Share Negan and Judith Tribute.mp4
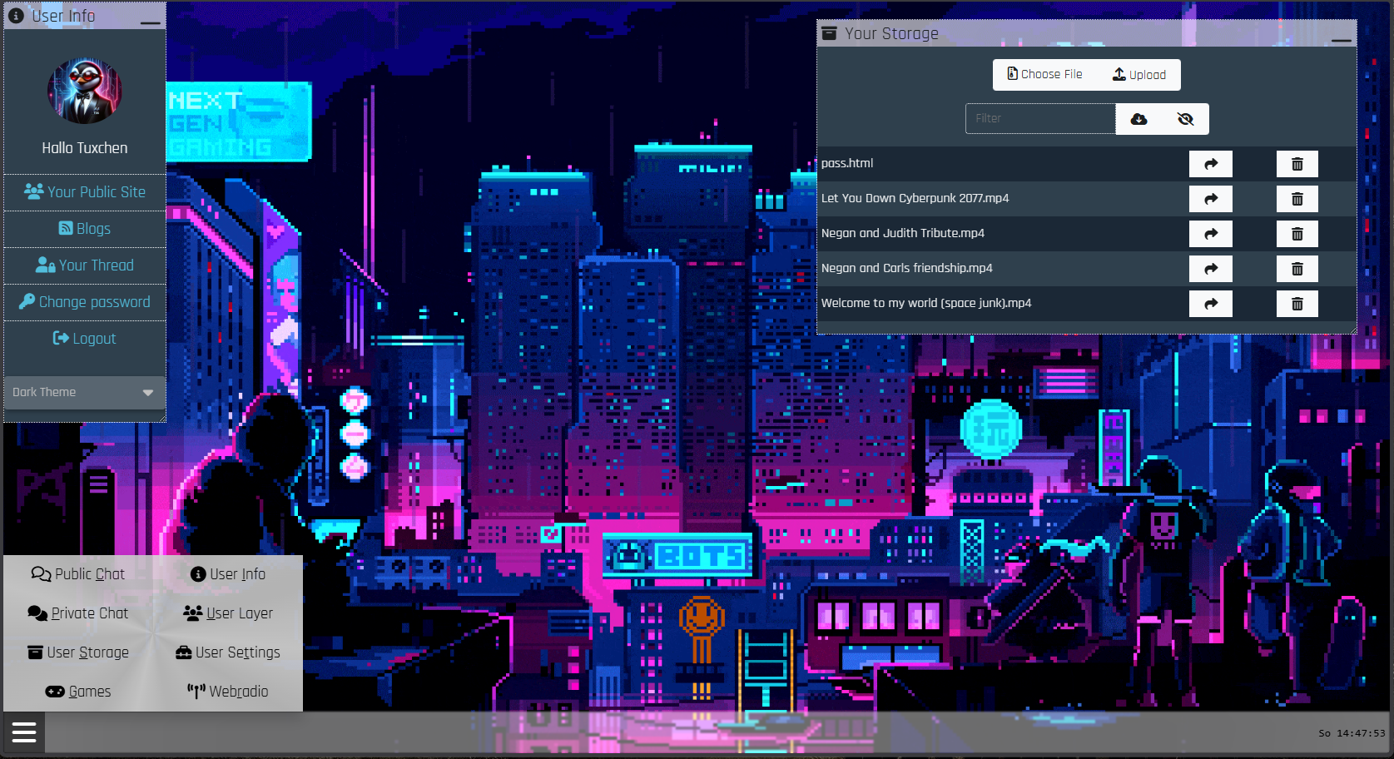This screenshot has width=1394, height=759. pyautogui.click(x=1210, y=234)
